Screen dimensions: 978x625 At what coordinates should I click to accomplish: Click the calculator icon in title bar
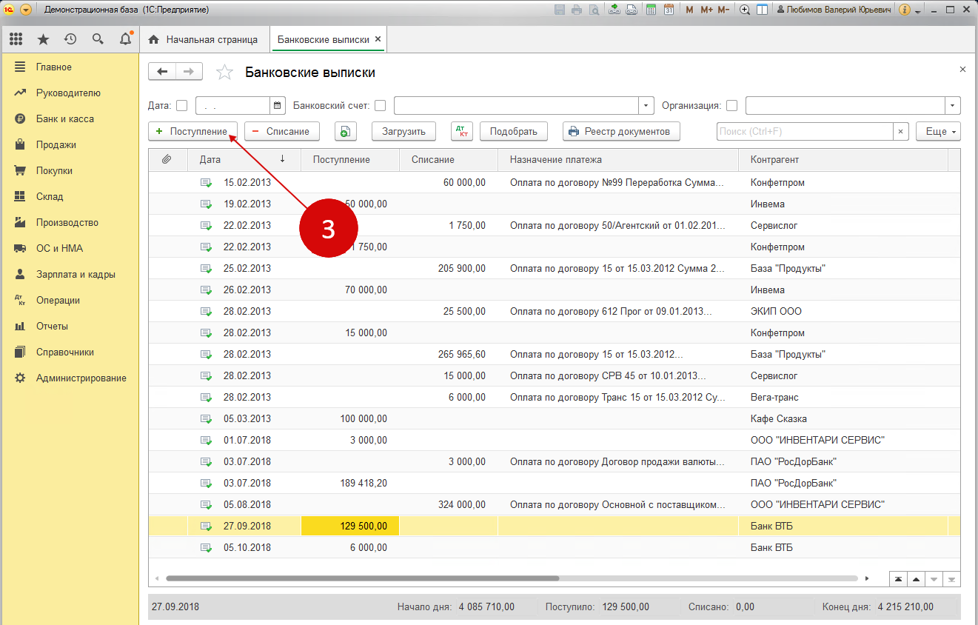coord(651,10)
